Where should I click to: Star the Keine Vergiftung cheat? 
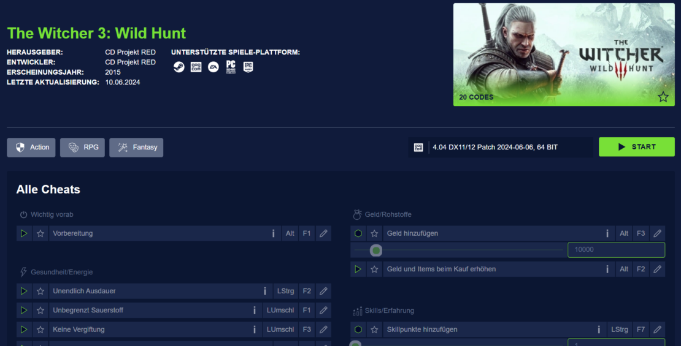pyautogui.click(x=40, y=329)
